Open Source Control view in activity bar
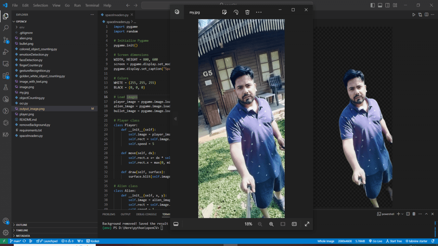The width and height of the screenshot is (438, 246). 5,40
